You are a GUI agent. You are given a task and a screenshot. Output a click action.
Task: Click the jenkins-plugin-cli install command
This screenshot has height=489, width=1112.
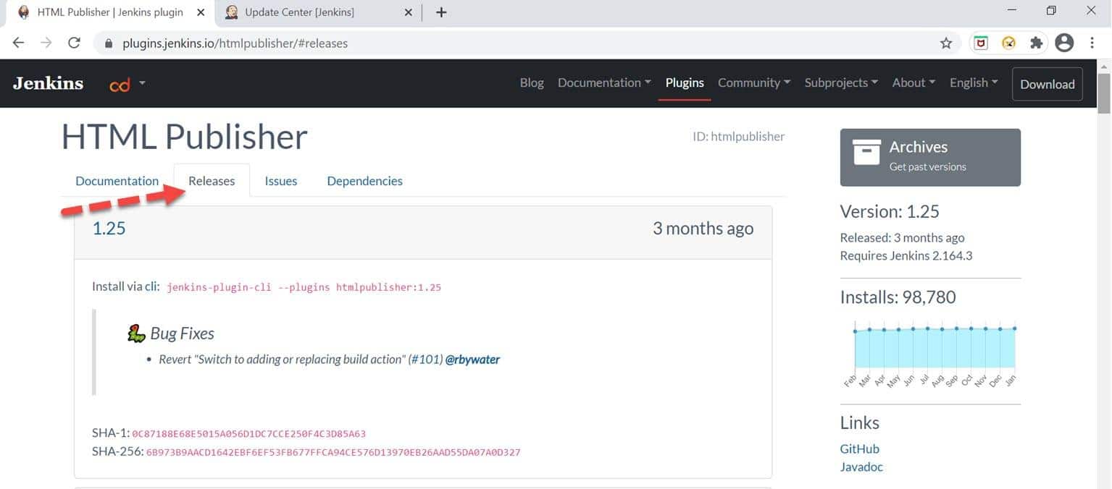(x=304, y=287)
